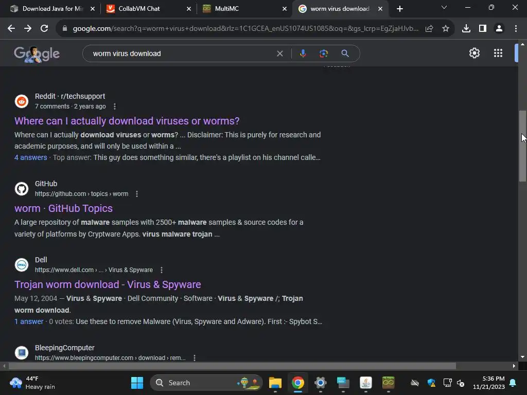Open Settings gear app in taskbar
This screenshot has height=395, width=527.
(320, 383)
